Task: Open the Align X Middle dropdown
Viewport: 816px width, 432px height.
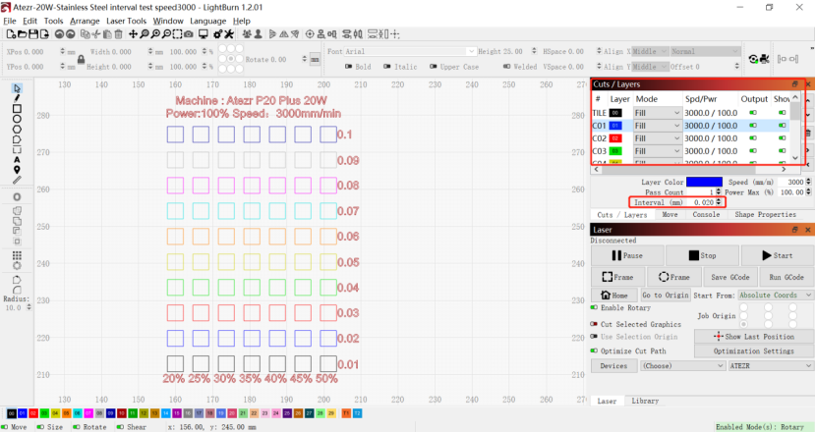Action: pos(650,51)
